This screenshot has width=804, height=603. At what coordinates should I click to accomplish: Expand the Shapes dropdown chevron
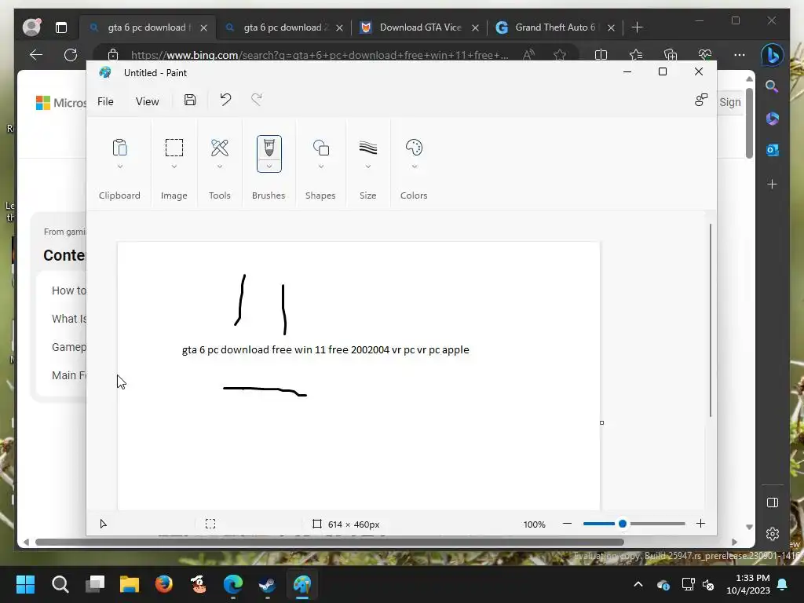tap(321, 166)
